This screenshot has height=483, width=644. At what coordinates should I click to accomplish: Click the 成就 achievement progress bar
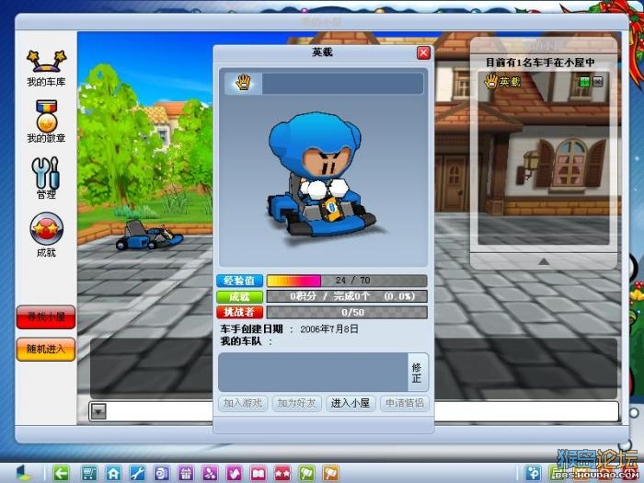pyautogui.click(x=347, y=296)
